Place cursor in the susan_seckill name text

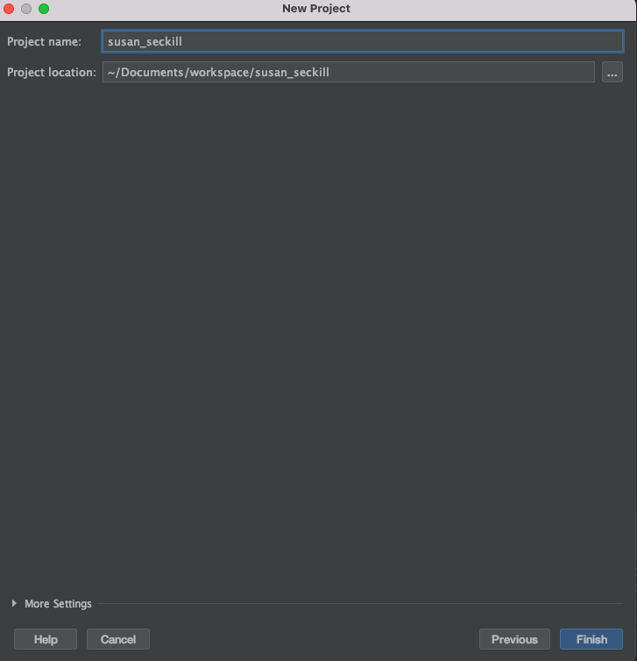[145, 42]
